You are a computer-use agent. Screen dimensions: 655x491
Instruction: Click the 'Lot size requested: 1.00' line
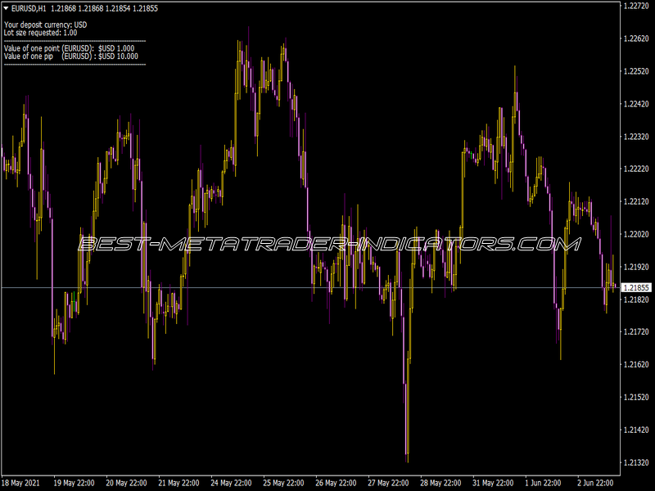[41, 34]
